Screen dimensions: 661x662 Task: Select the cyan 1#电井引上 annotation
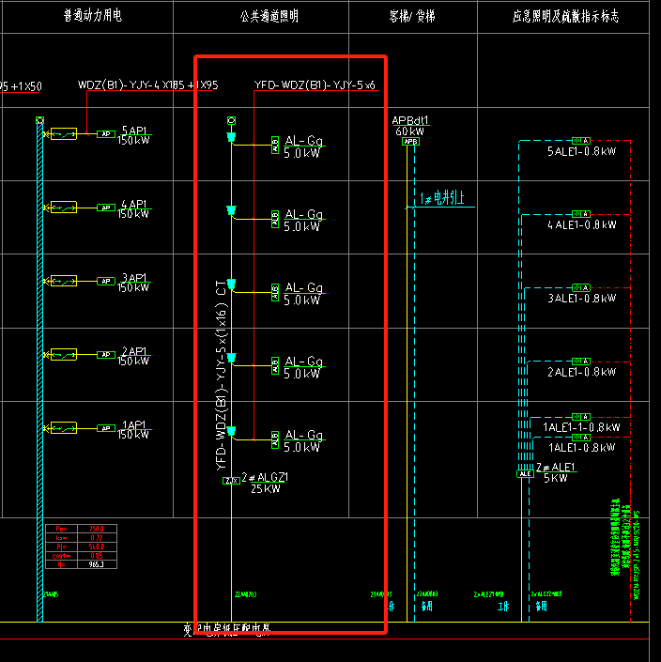[442, 197]
